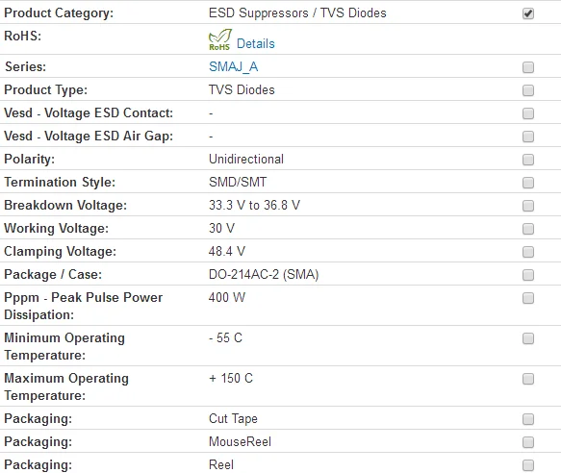Open the RoHS Details link
The width and height of the screenshot is (561, 473).
255,43
